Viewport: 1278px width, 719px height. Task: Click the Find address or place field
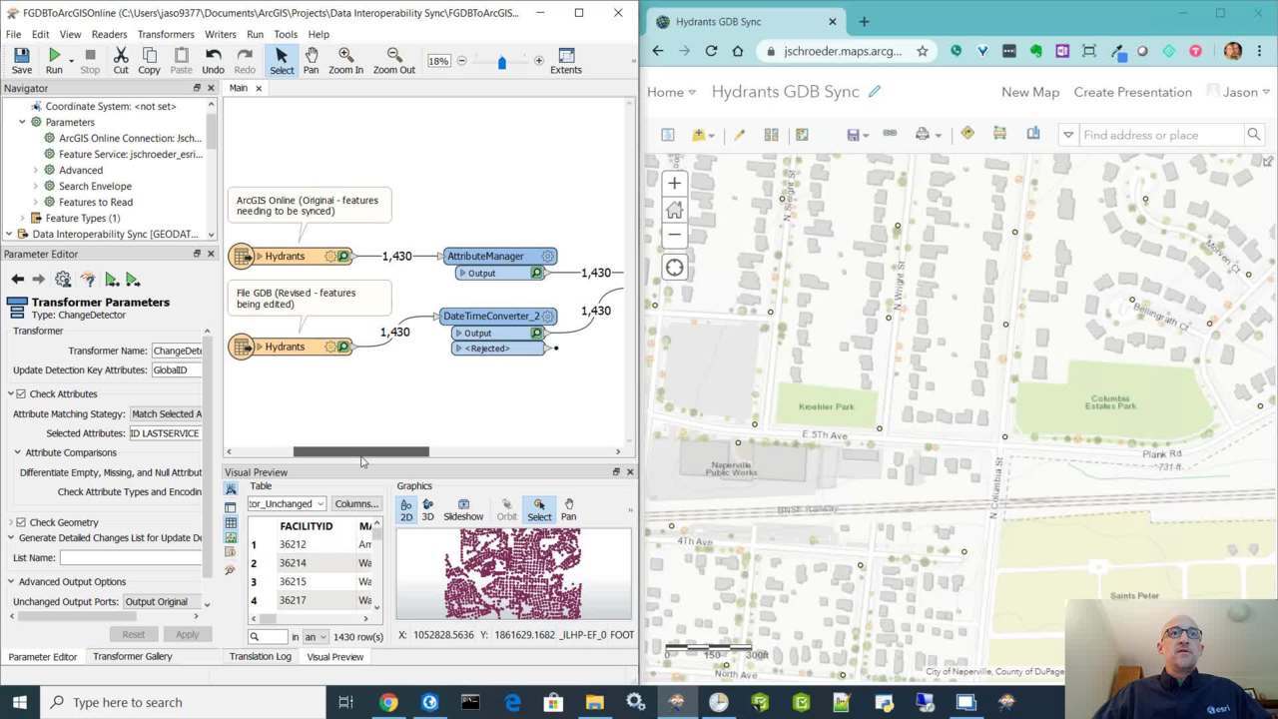pyautogui.click(x=1160, y=135)
